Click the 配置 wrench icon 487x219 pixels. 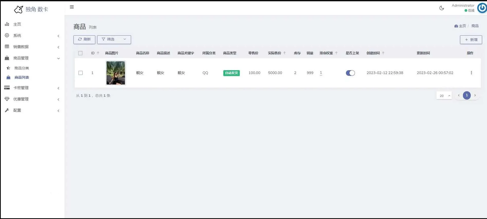7,110
